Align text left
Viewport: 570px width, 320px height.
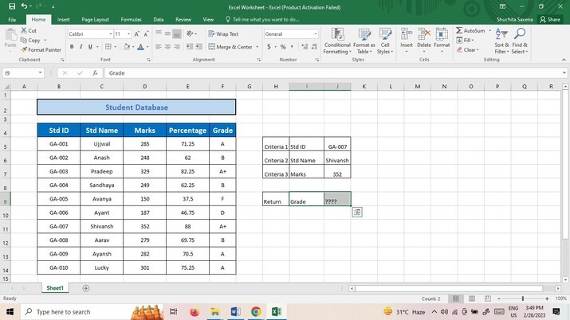tap(159, 47)
